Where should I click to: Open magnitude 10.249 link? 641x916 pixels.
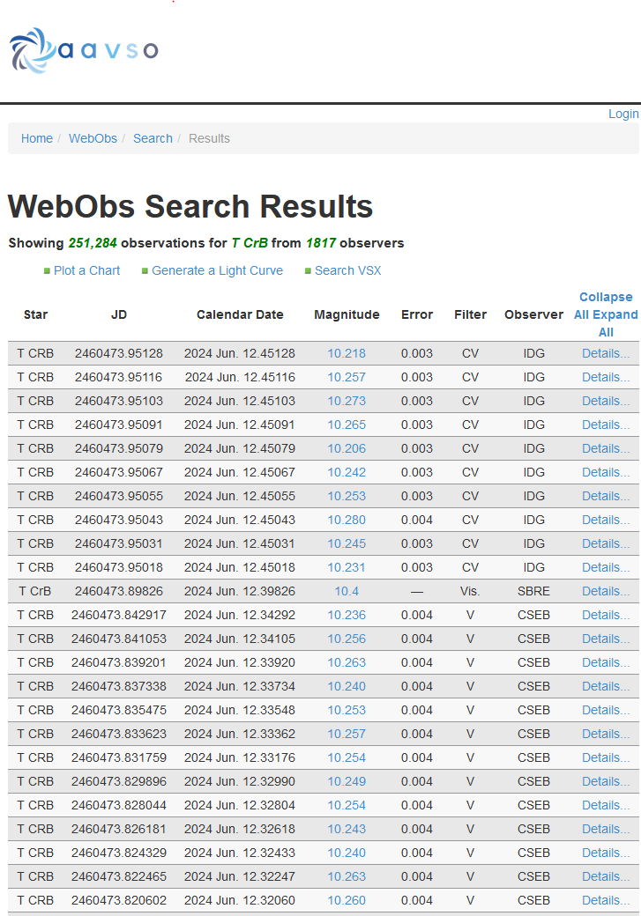coord(347,781)
